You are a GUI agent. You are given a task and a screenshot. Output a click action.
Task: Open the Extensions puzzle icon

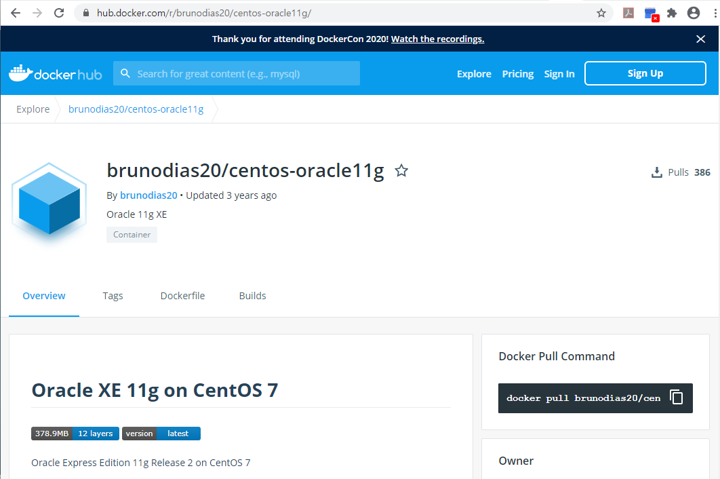[x=672, y=13]
